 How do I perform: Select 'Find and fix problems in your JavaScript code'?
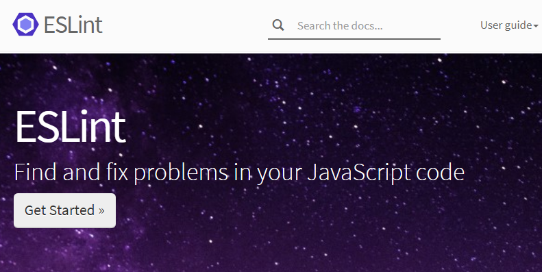(x=239, y=173)
